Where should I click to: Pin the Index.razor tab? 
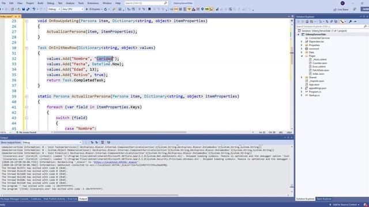point(16,17)
